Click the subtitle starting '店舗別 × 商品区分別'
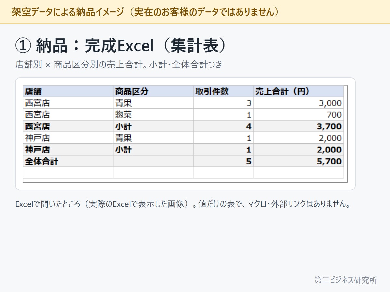This screenshot has width=390, height=292. [x=119, y=65]
